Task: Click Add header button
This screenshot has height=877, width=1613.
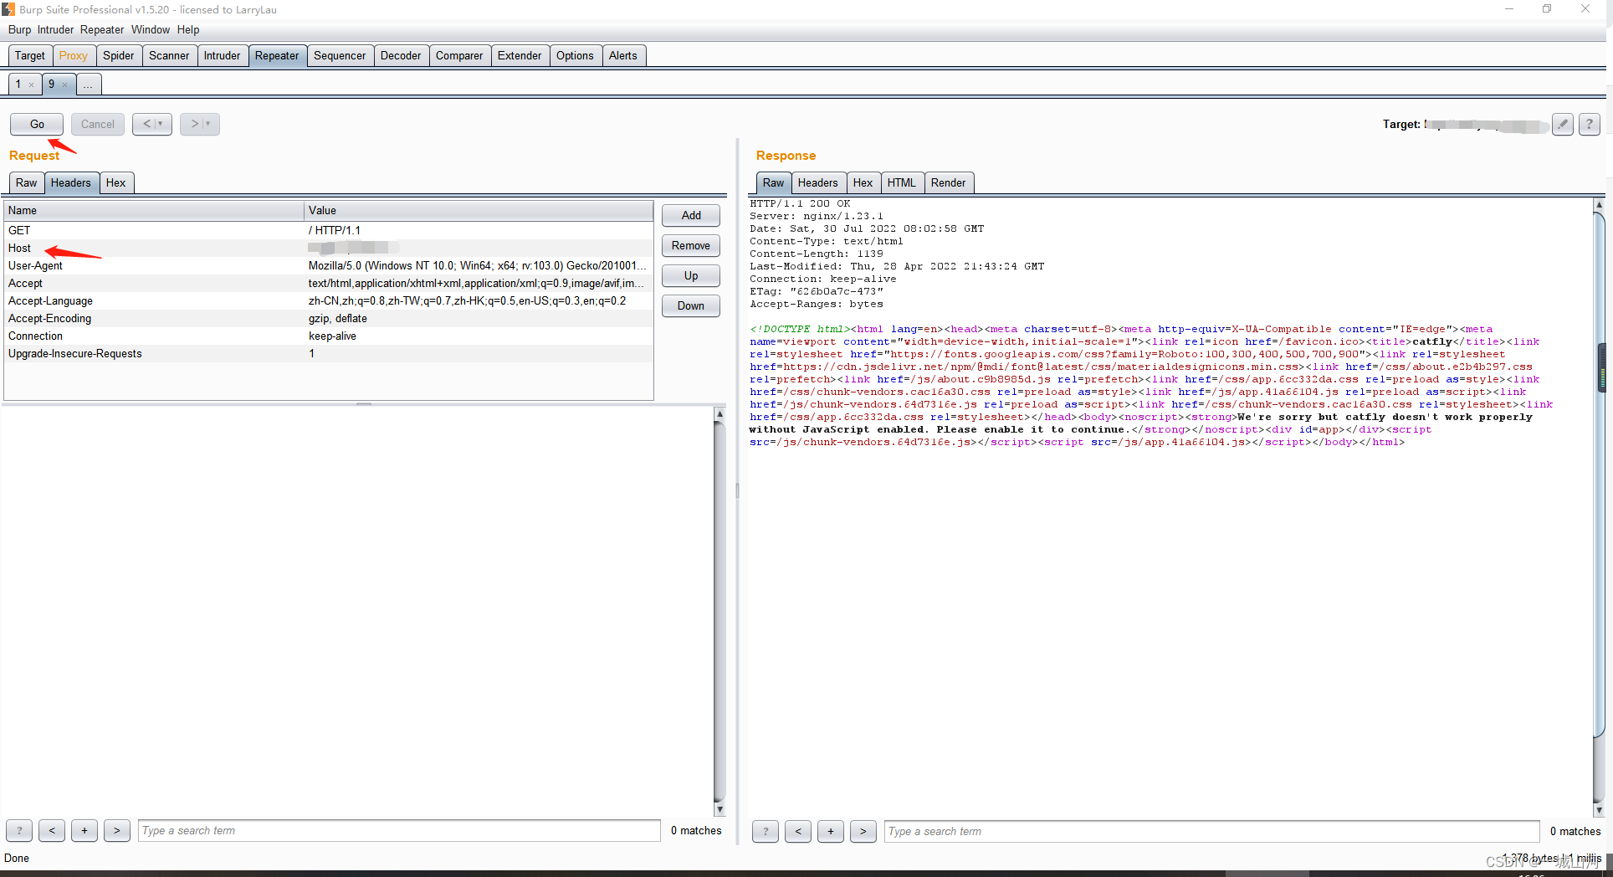Action: [x=691, y=215]
